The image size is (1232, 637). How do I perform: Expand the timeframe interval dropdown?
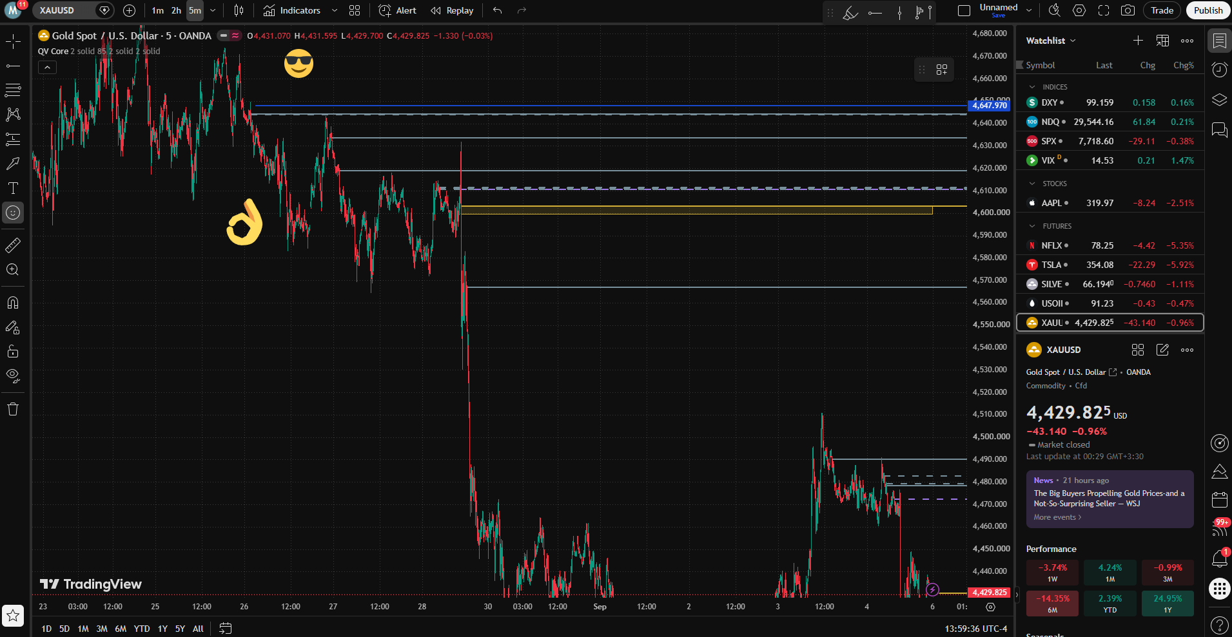213,10
